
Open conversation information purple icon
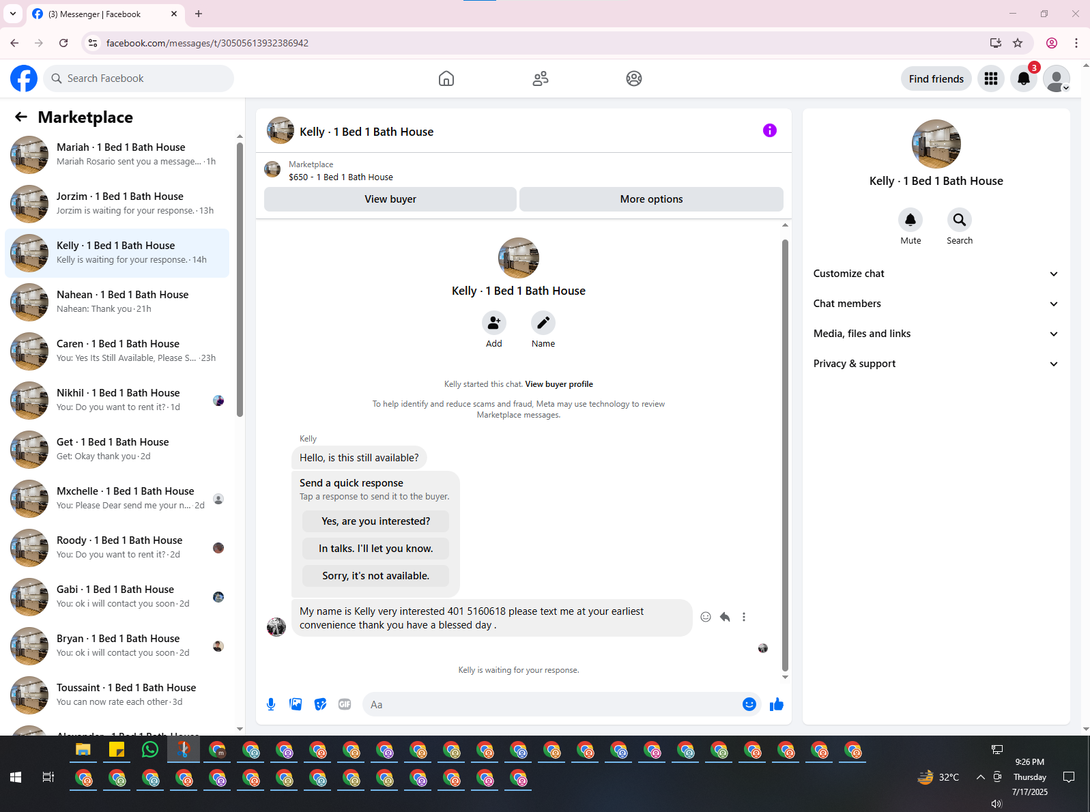[x=770, y=130]
